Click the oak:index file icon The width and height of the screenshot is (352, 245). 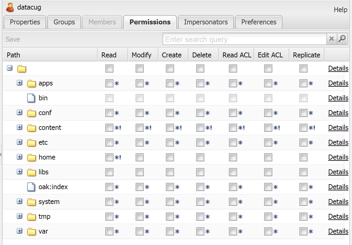(31, 187)
